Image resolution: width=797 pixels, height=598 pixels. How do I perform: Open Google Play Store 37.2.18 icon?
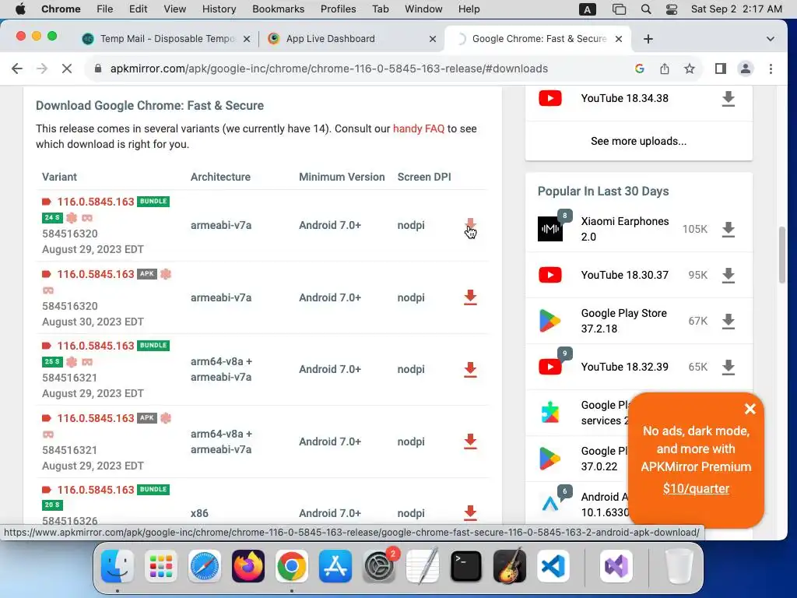tap(550, 321)
